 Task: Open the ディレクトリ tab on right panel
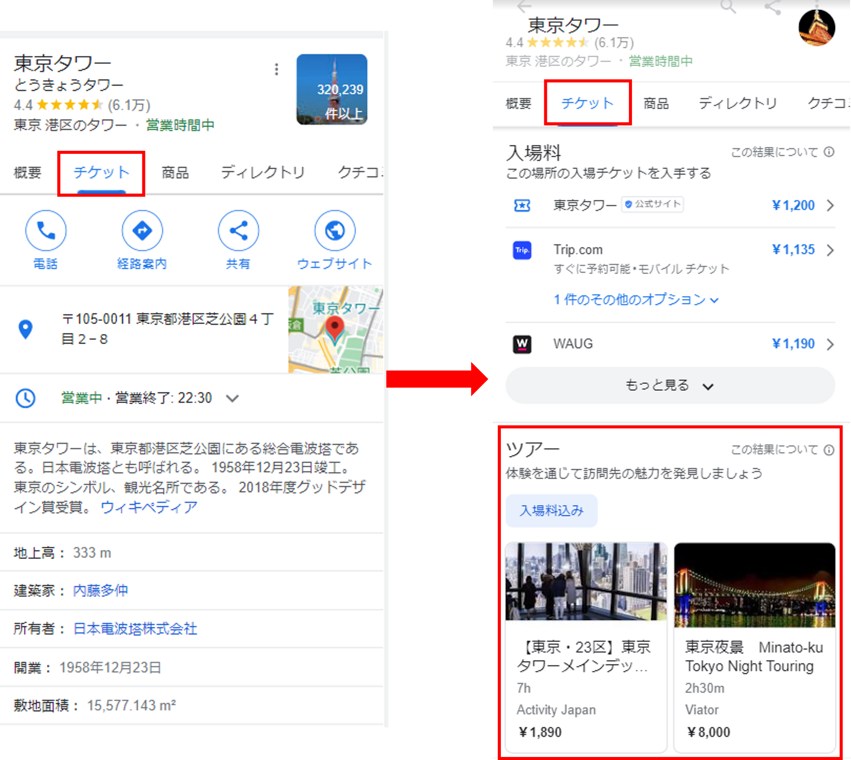[738, 103]
